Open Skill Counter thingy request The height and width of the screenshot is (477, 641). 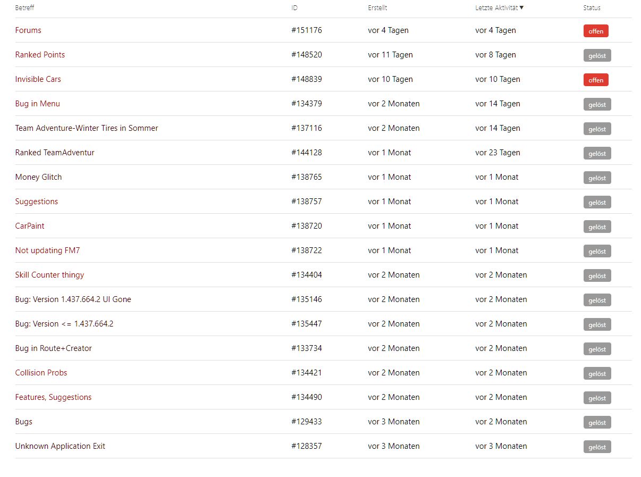(x=49, y=275)
